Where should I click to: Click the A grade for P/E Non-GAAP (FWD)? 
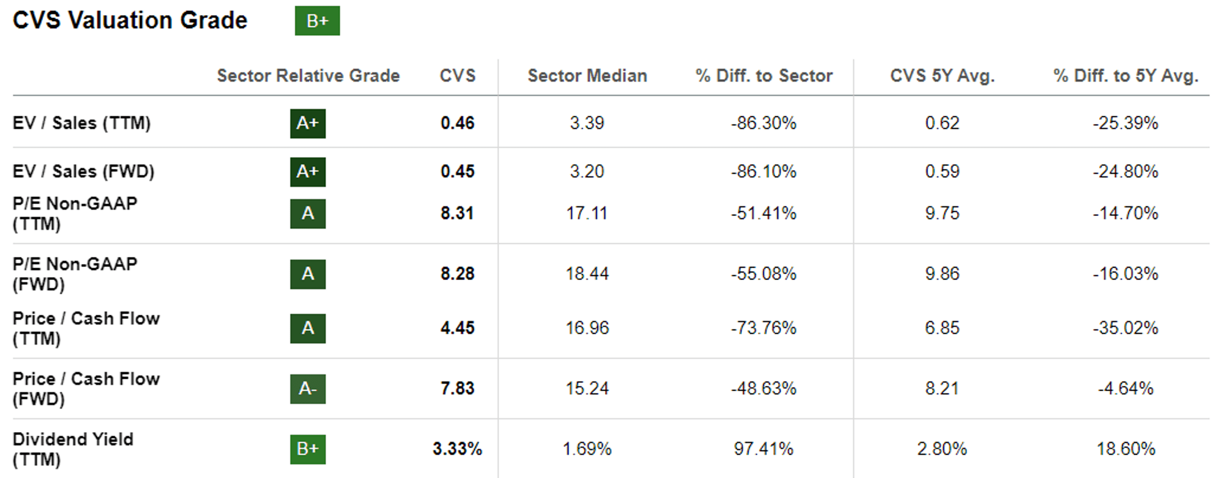(x=308, y=274)
